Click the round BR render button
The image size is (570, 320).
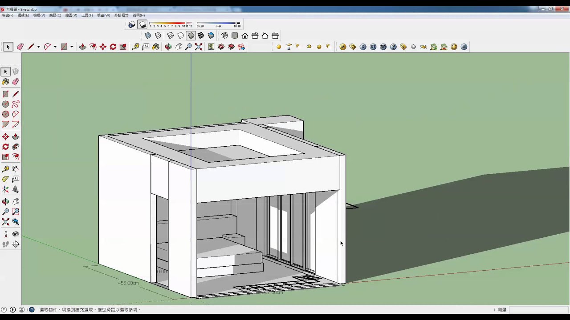[x=383, y=47]
